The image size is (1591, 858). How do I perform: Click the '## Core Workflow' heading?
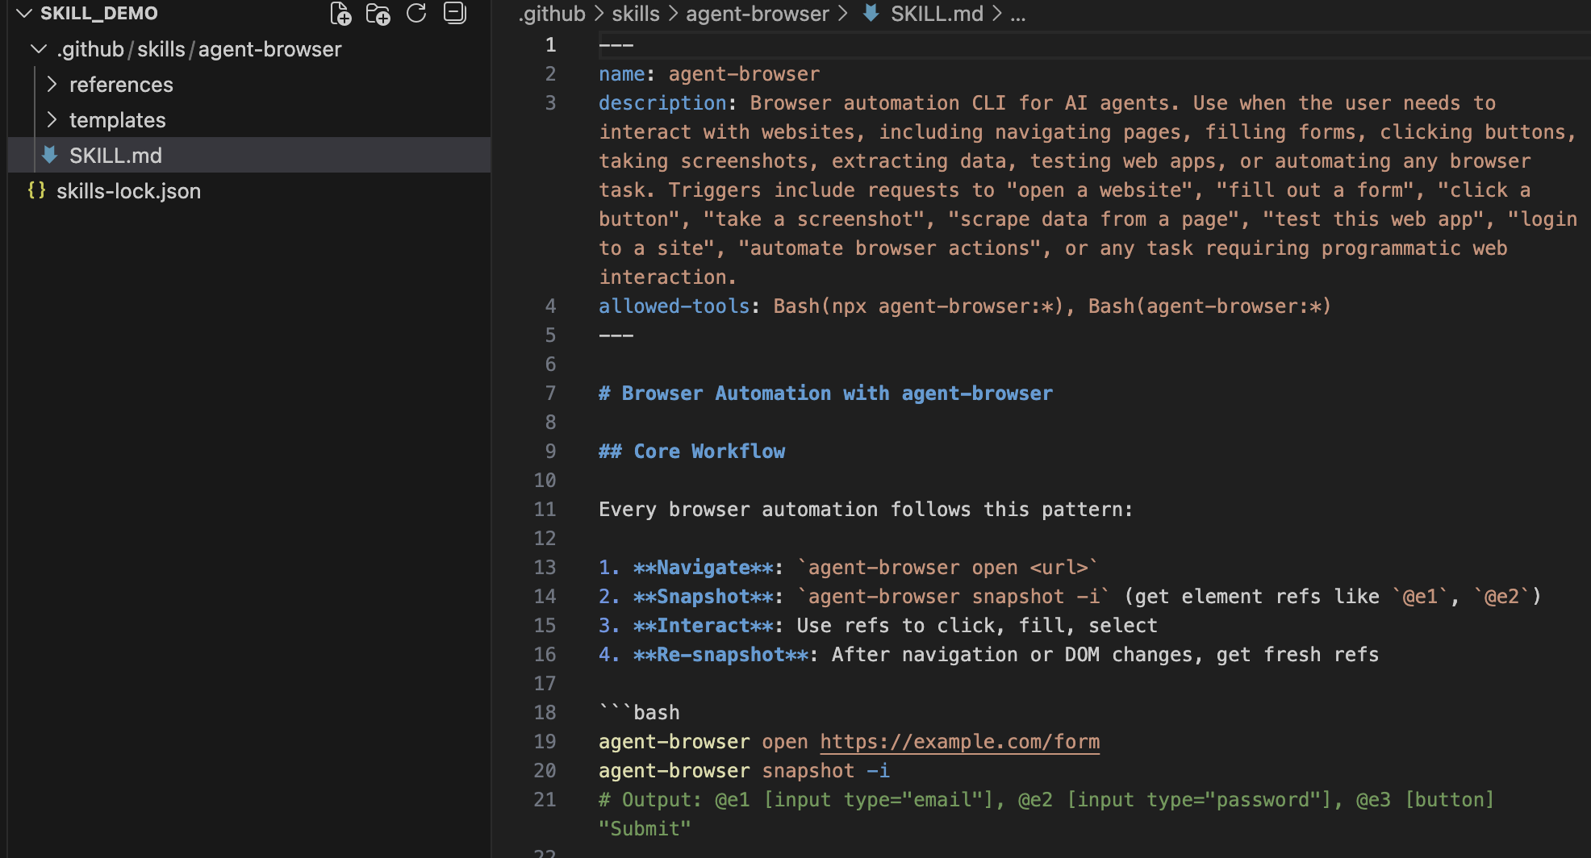tap(691, 452)
